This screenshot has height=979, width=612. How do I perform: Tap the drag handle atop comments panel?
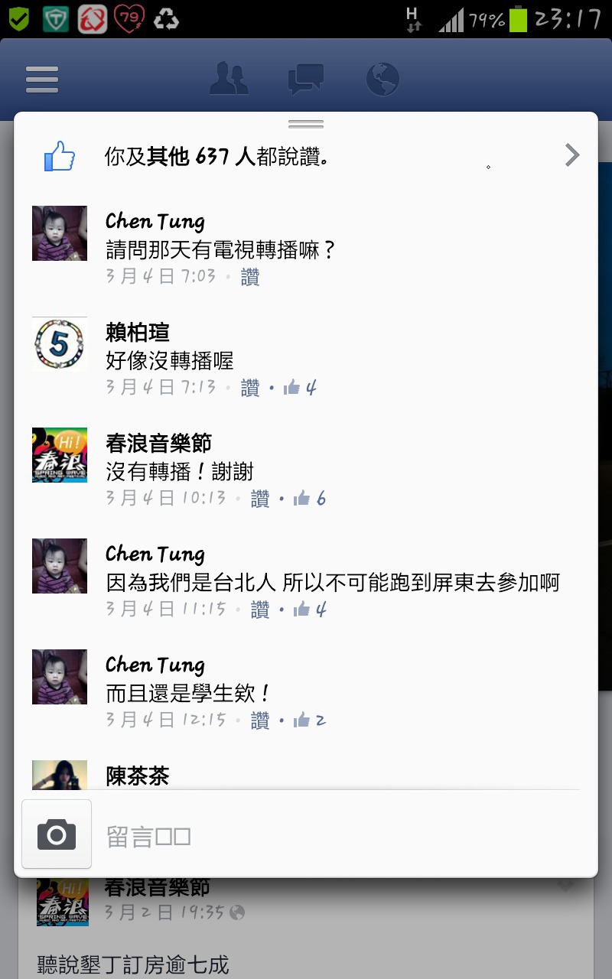(306, 124)
